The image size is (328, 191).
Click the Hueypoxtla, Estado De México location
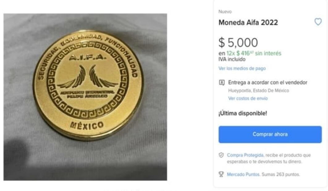(x=259, y=91)
